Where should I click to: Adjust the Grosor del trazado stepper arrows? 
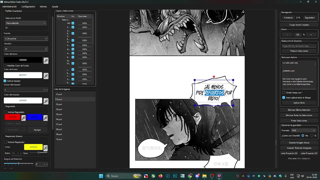tap(46, 90)
